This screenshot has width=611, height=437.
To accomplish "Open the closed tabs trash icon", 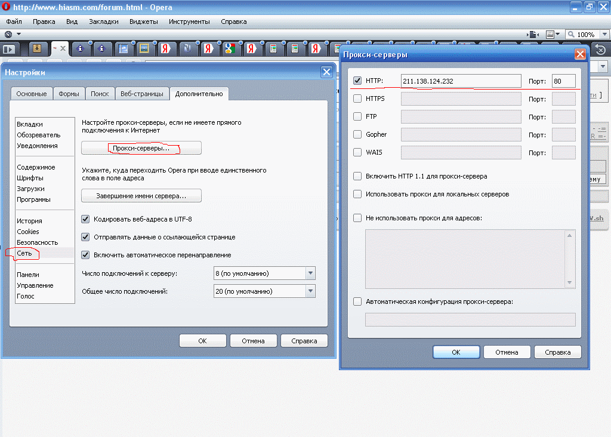I will point(600,49).
